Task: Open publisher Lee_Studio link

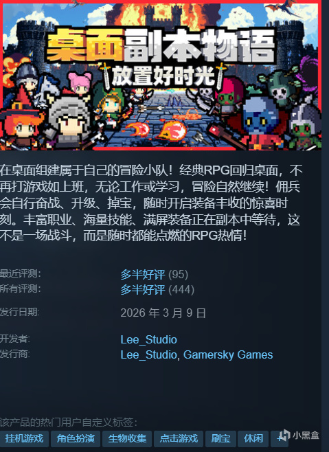Action: click(149, 354)
